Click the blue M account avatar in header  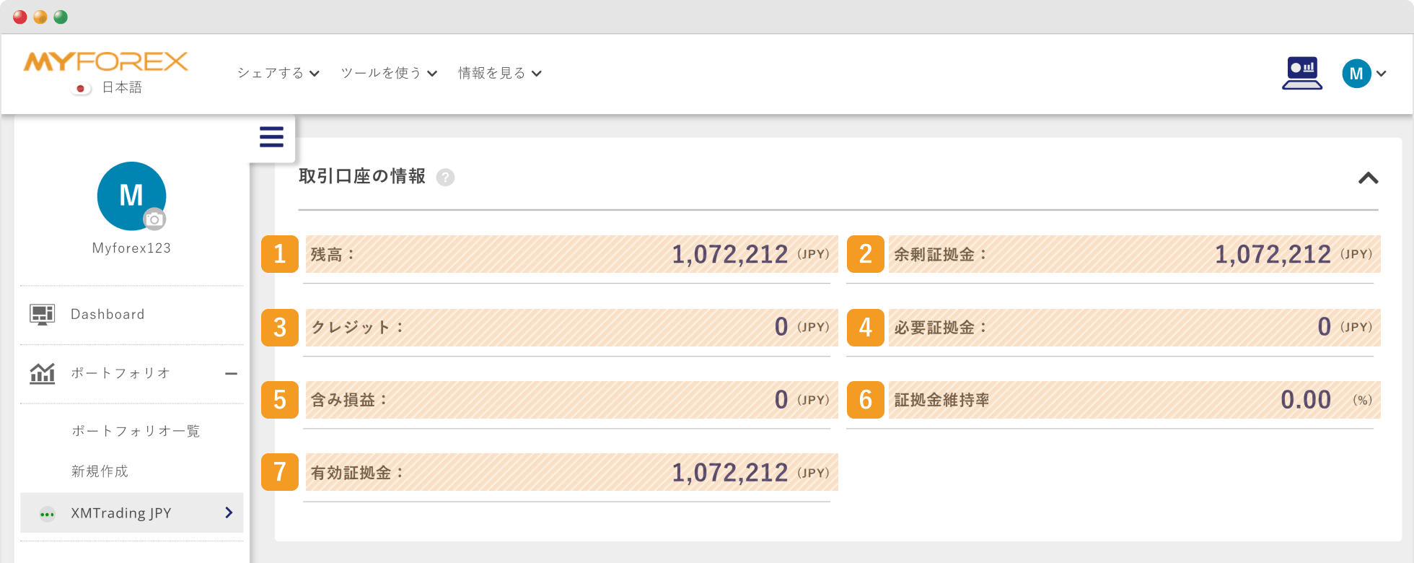pyautogui.click(x=1356, y=74)
